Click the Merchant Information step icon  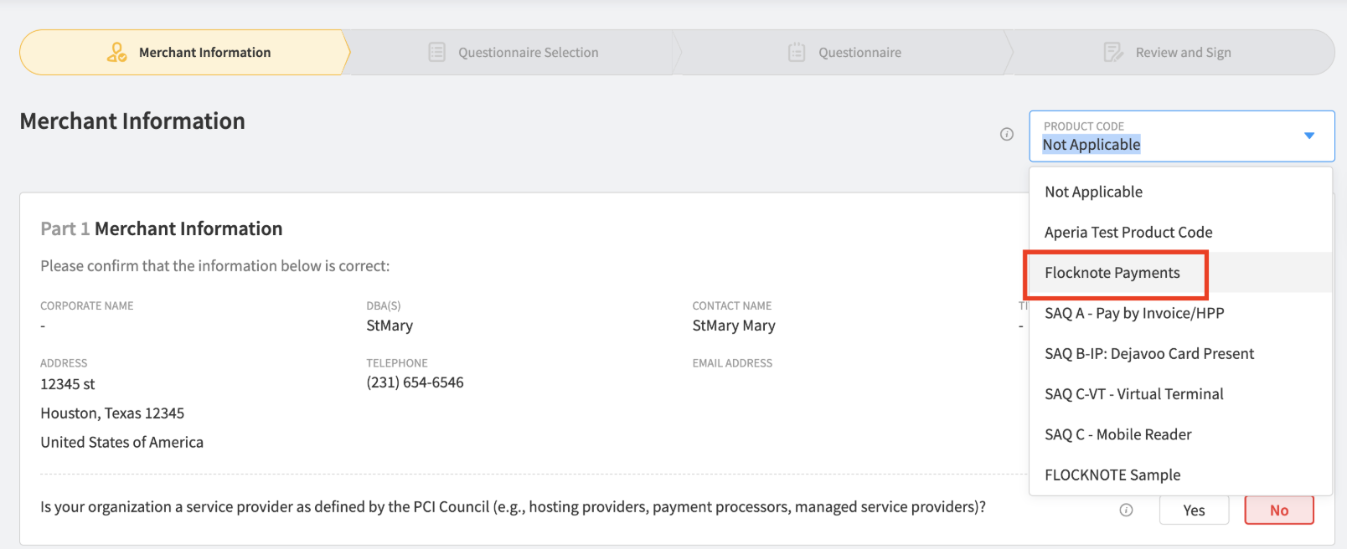[117, 52]
